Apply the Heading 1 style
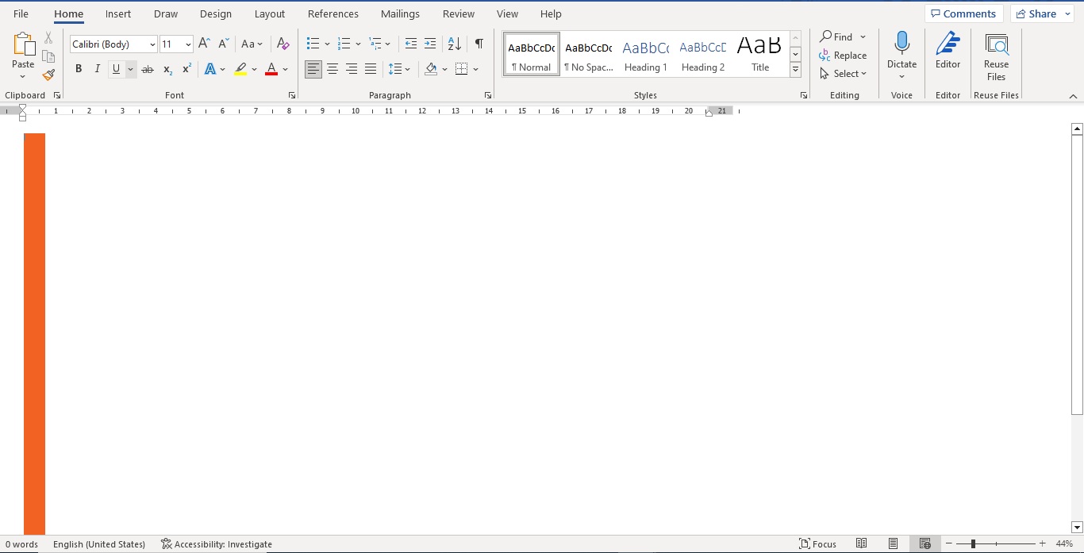The height and width of the screenshot is (553, 1084). [646, 54]
